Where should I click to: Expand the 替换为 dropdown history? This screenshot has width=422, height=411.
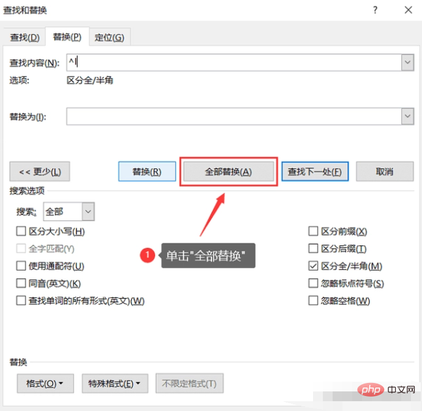tap(408, 117)
